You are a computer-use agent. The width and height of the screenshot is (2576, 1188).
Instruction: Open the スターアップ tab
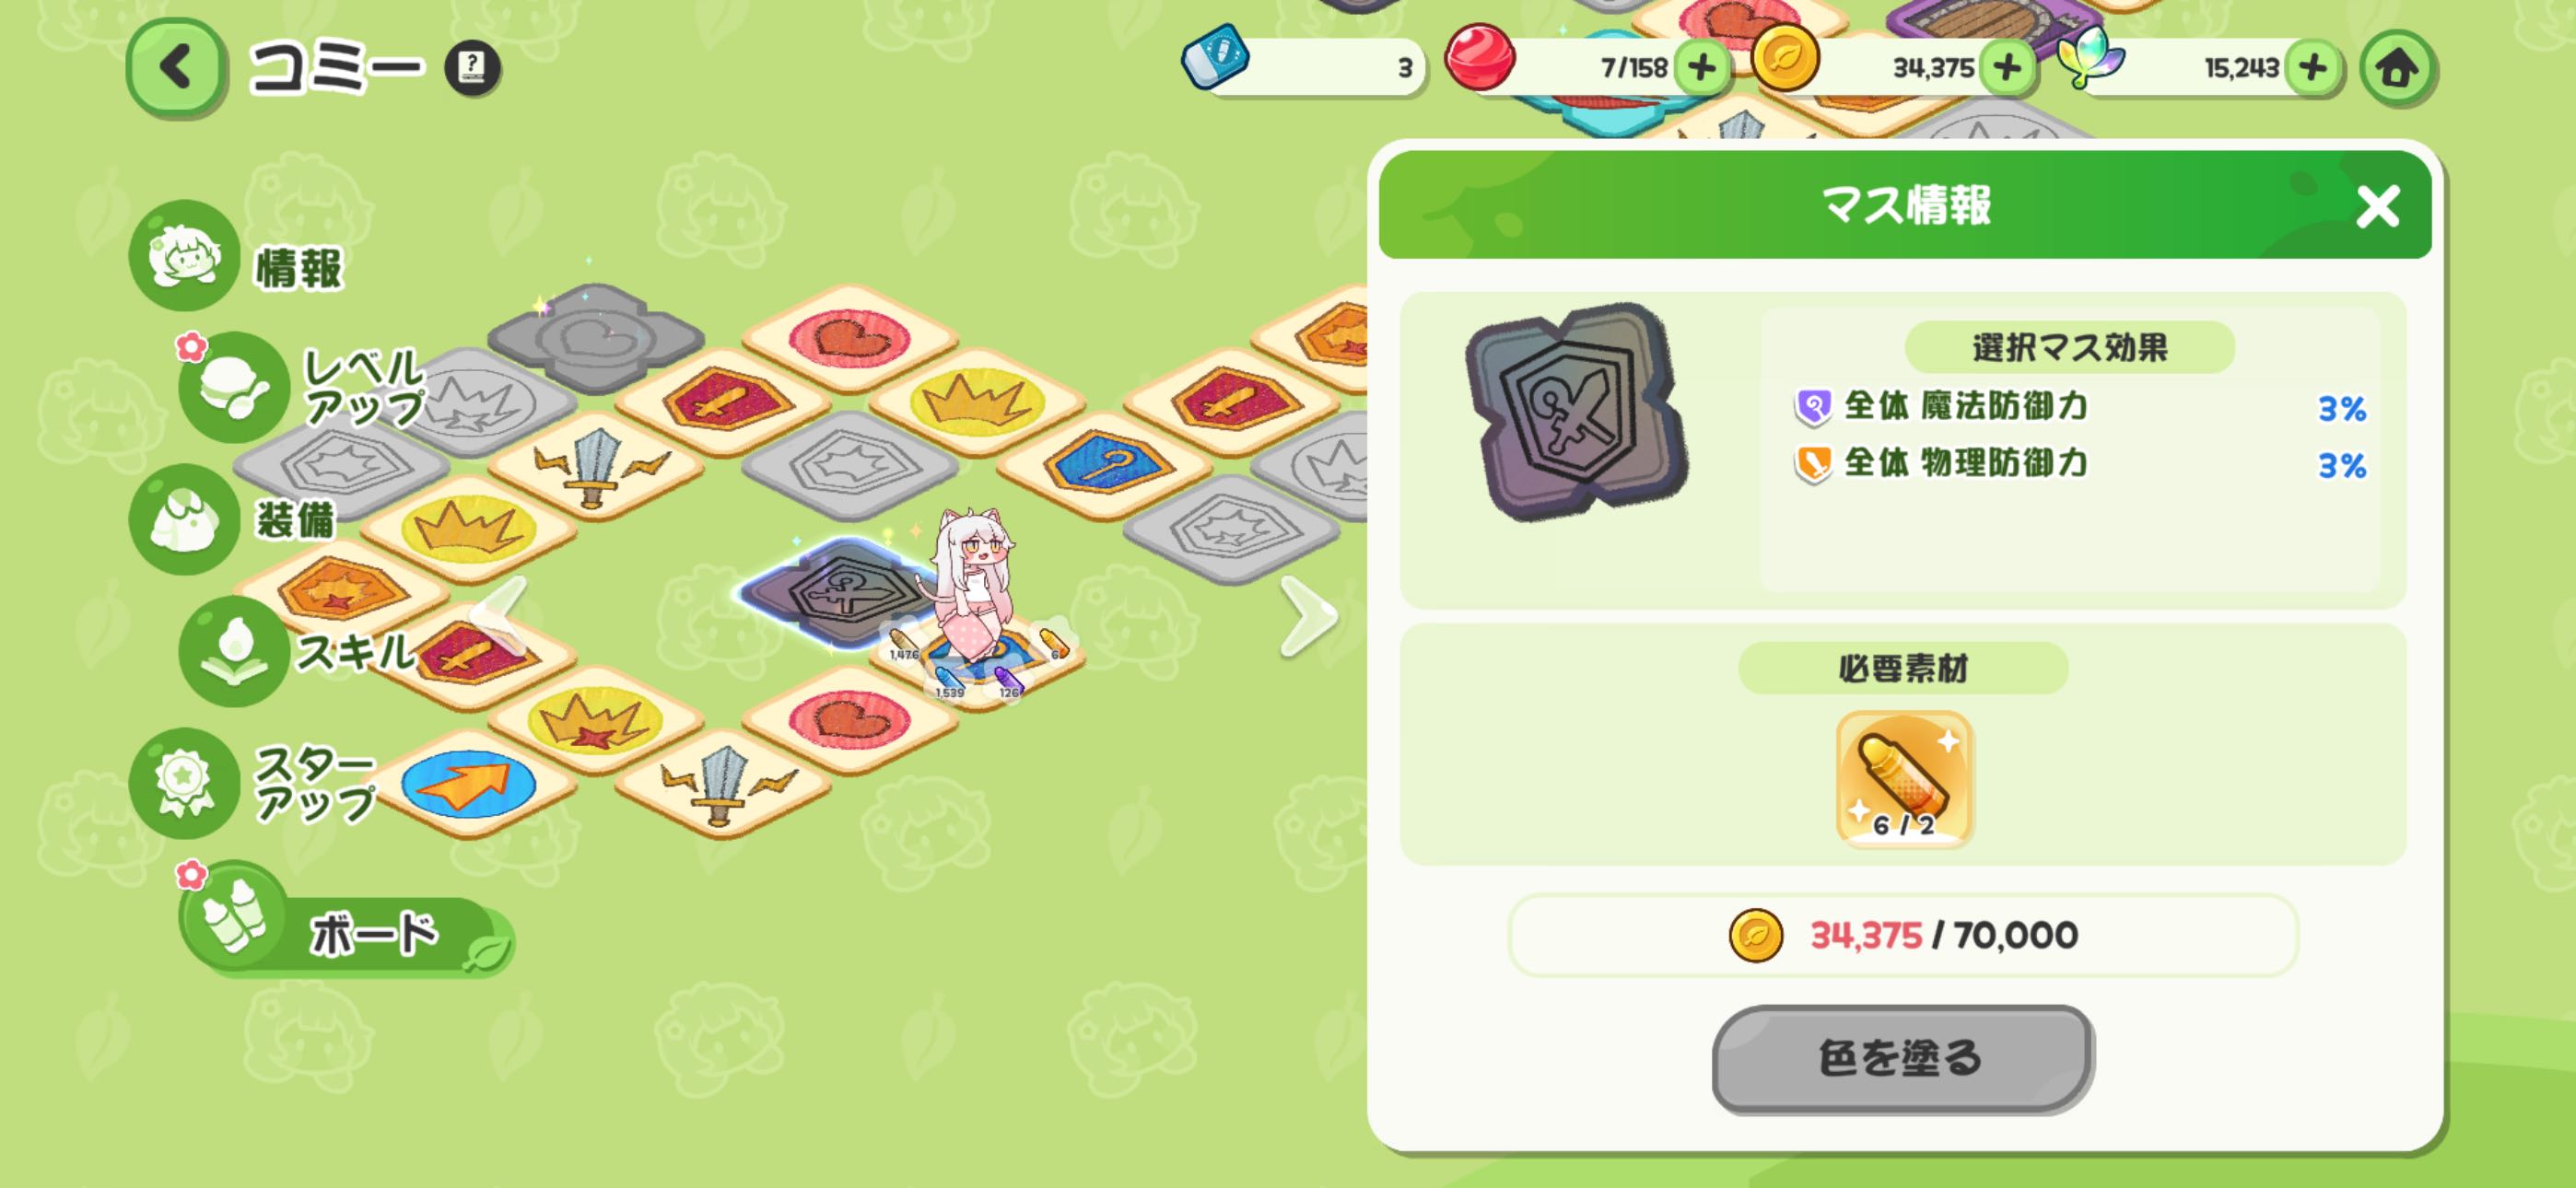pos(255,783)
